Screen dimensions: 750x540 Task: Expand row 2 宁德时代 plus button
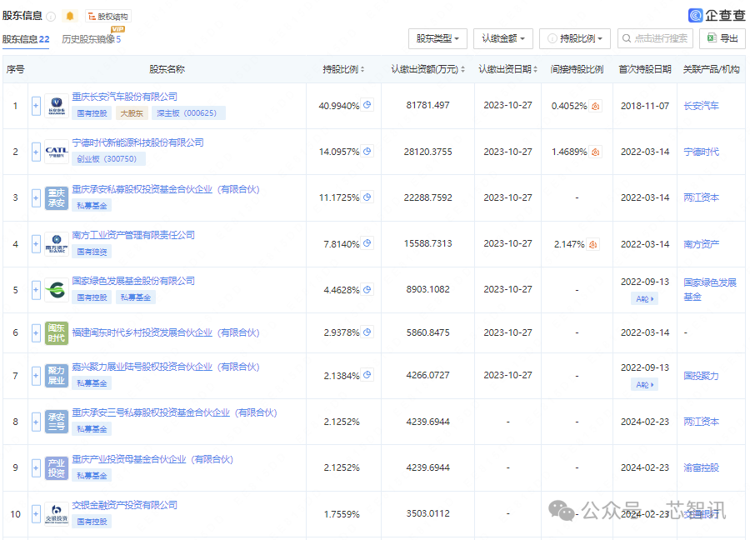36,152
